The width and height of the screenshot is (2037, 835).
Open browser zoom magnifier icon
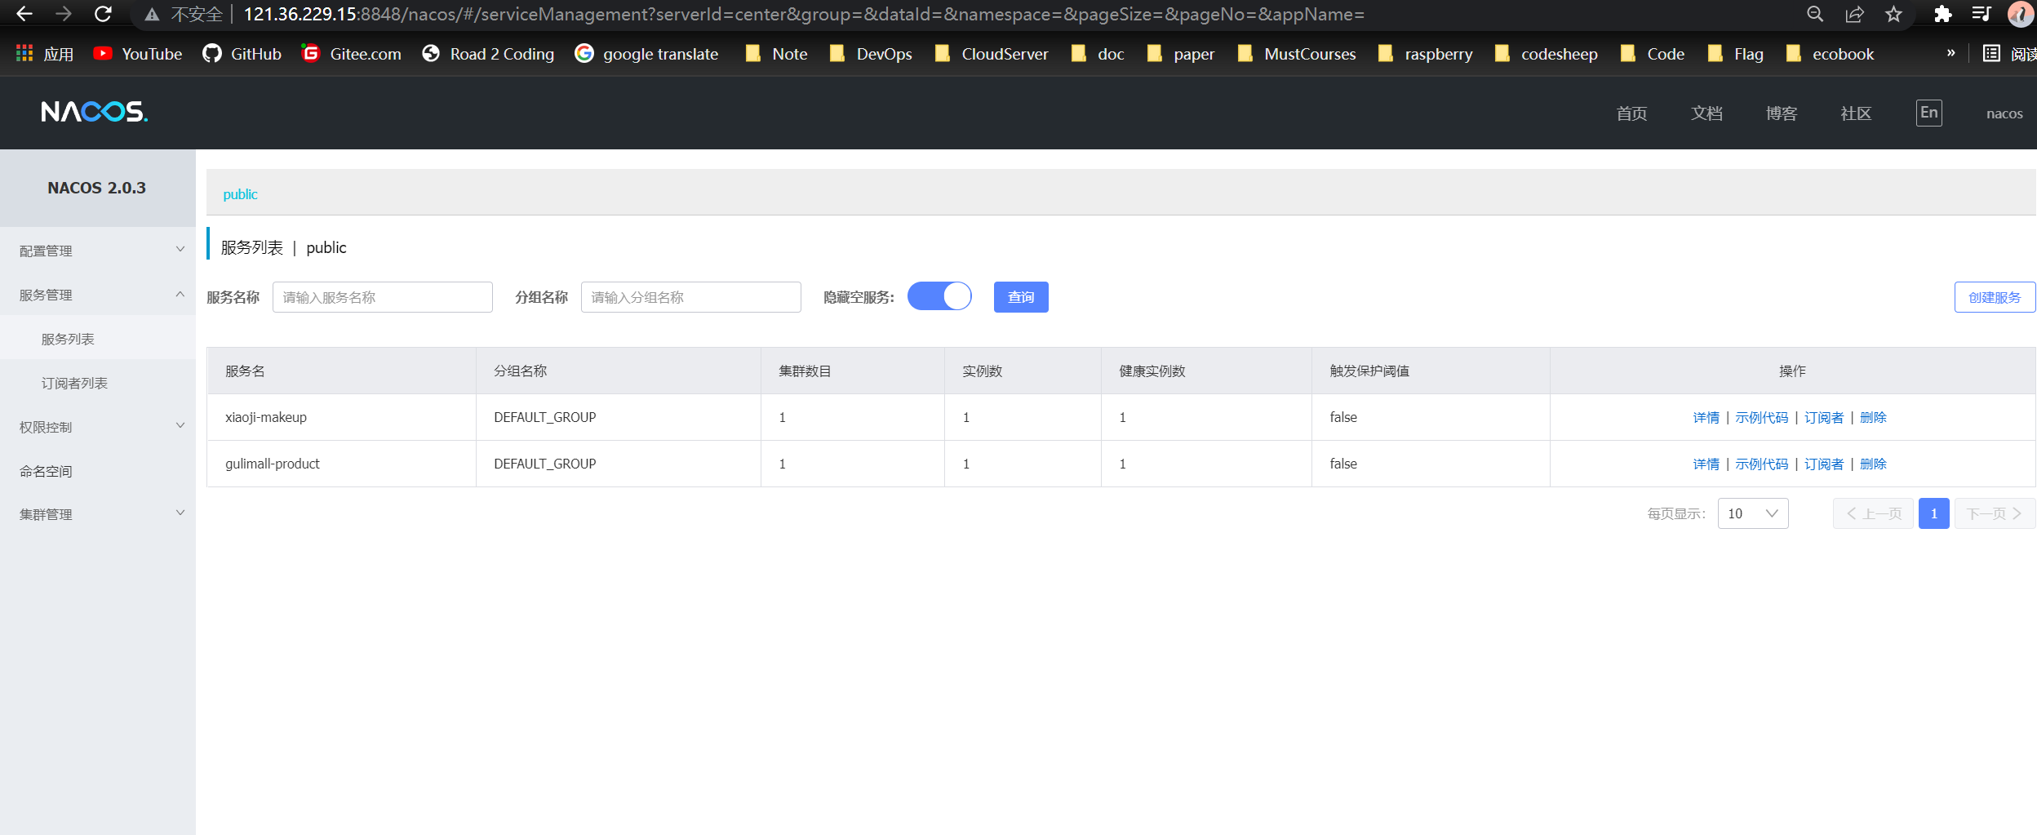(x=1815, y=14)
